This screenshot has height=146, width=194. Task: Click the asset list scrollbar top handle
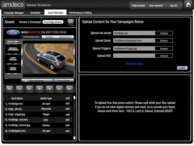[x=74, y=97]
